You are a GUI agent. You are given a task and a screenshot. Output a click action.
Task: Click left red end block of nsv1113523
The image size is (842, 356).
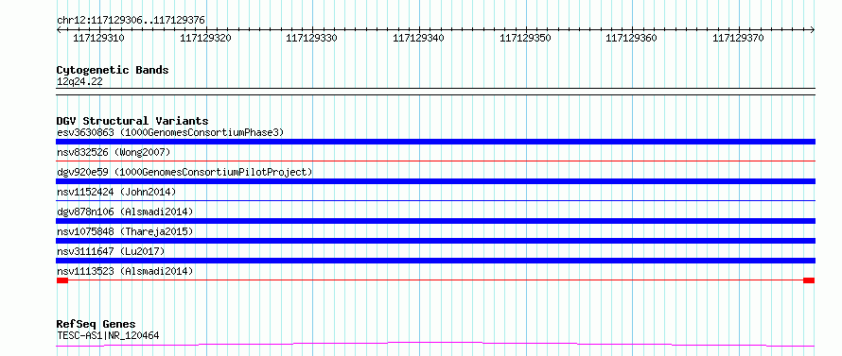click(x=62, y=280)
